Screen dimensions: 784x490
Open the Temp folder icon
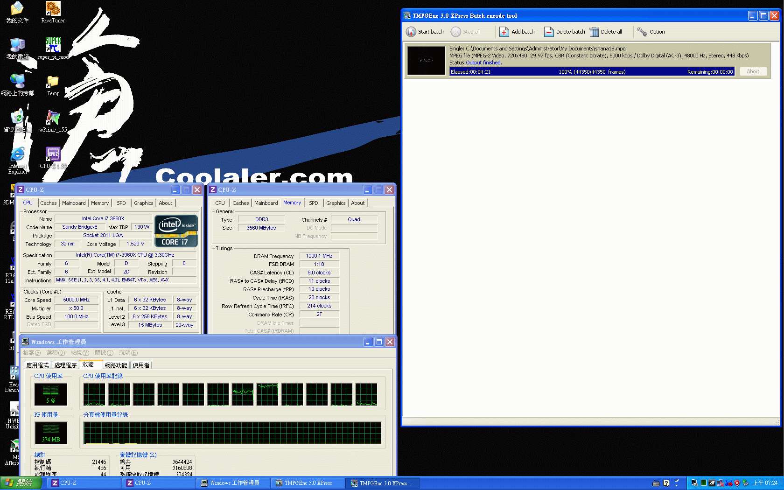click(x=53, y=81)
